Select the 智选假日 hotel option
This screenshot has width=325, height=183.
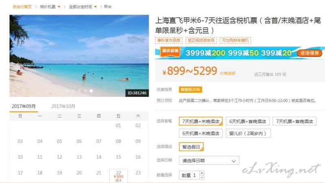[x=191, y=147]
